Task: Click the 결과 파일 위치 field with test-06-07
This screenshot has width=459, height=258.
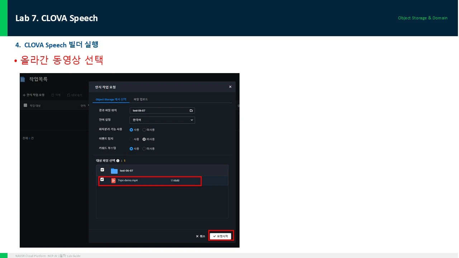Action: 162,111
